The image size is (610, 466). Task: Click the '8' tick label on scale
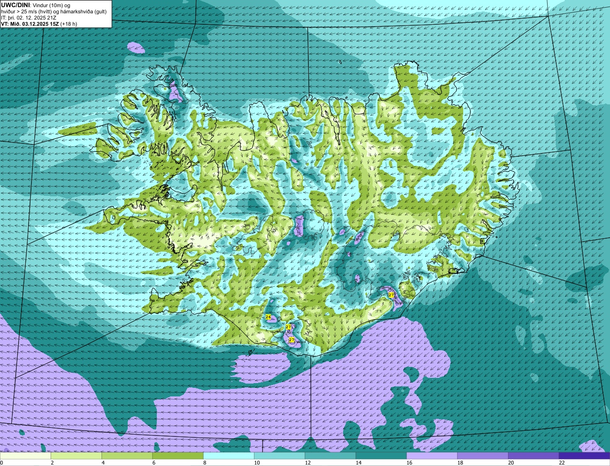[x=204, y=463]
